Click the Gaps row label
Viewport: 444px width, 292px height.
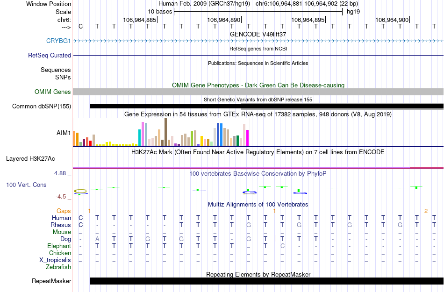click(64, 211)
